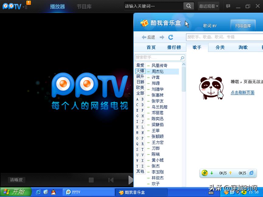Viewport: 263px width, 197px height.
Task: Open the 最近观看 dropdown
Action: click(208, 6)
